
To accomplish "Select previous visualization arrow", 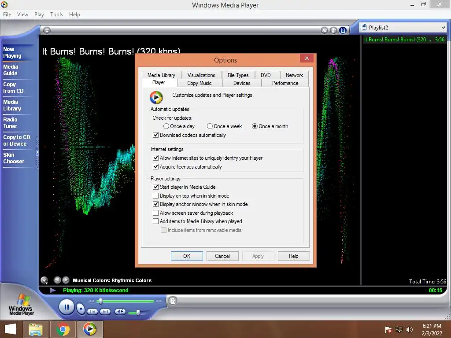I will pos(57,279).
